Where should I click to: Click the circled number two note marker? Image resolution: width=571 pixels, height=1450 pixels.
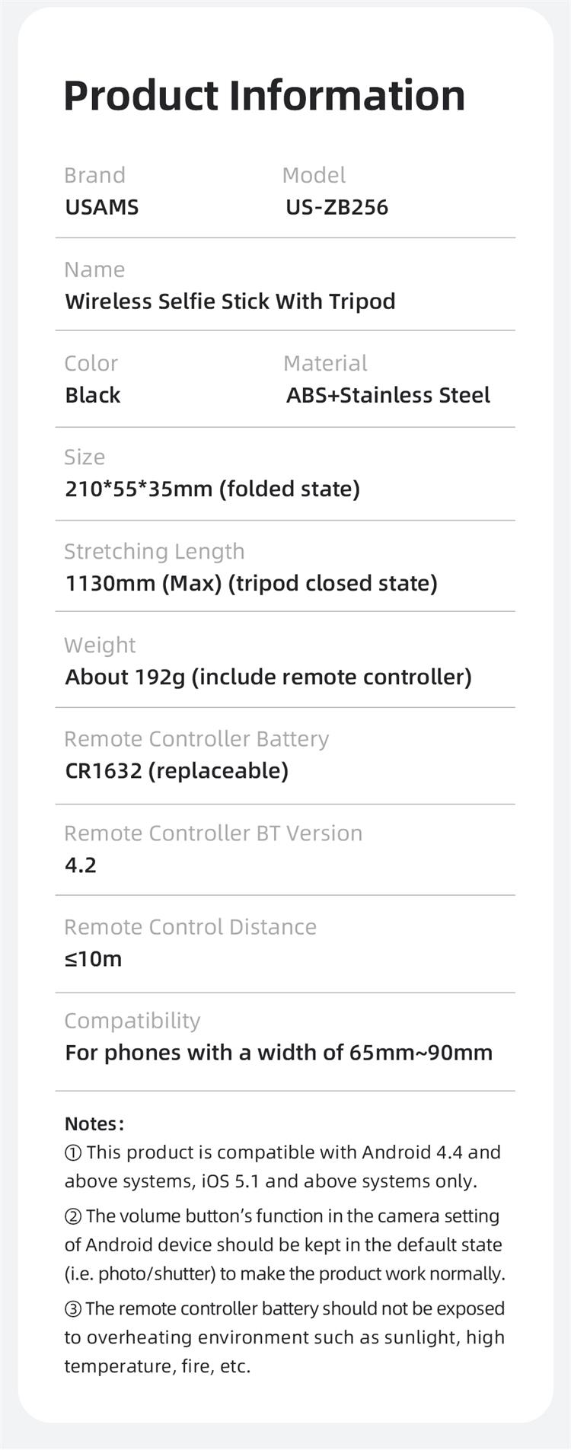73,1216
